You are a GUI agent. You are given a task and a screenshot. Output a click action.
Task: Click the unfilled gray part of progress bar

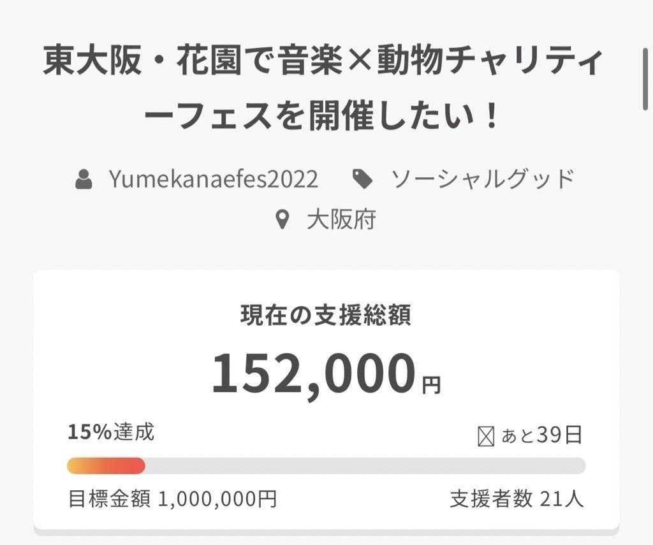365,466
